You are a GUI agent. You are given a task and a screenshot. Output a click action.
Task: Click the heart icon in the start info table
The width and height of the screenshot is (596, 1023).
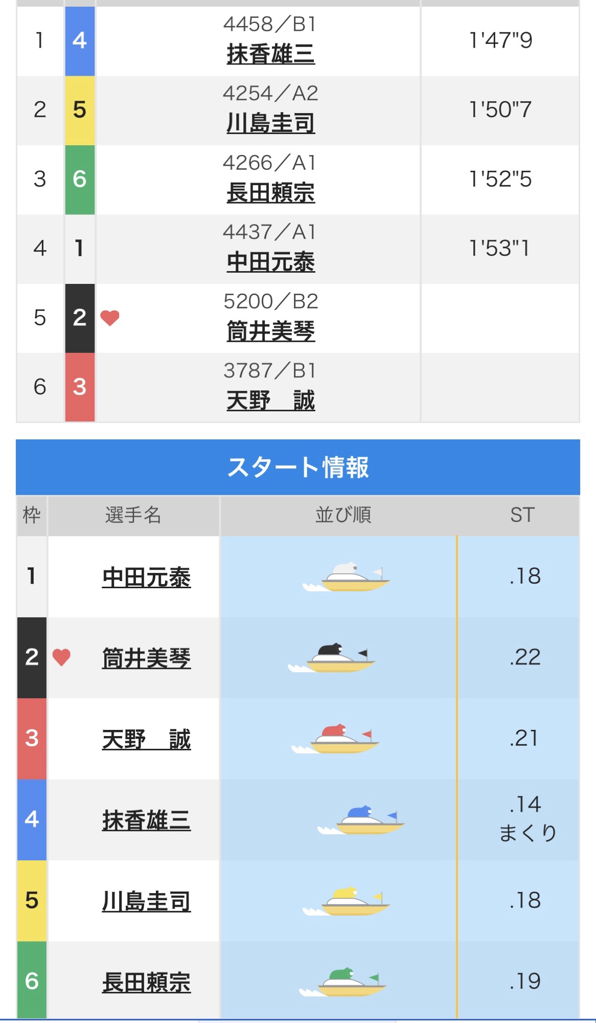[61, 657]
